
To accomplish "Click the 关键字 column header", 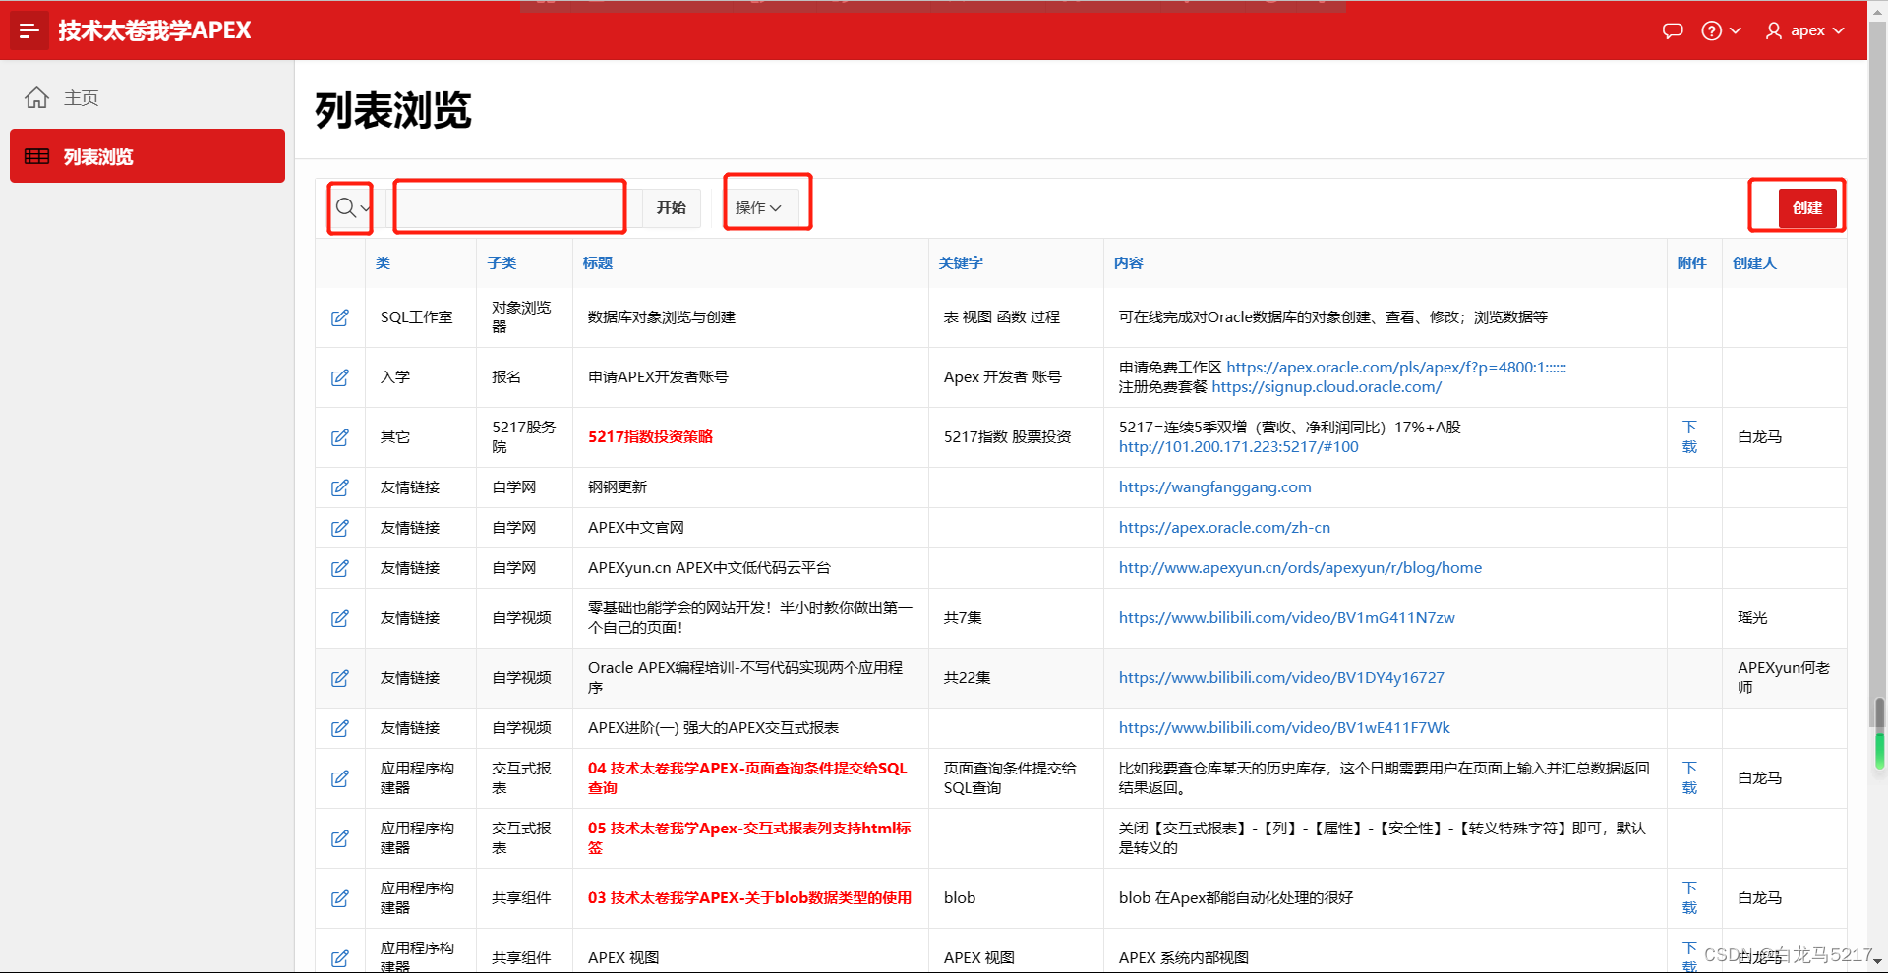I will (961, 262).
